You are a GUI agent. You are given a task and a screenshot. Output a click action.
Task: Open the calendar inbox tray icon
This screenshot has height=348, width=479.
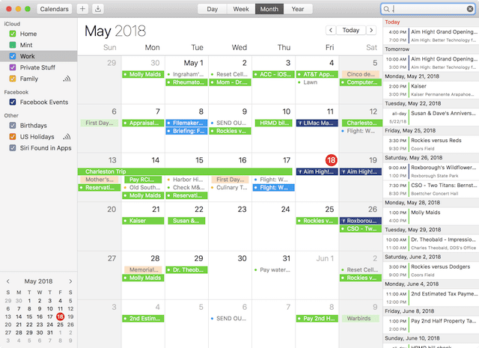tap(99, 9)
